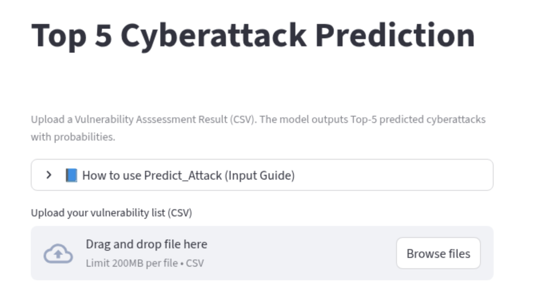Click the Top 5 Cyberattack Prediction heading

(x=253, y=36)
